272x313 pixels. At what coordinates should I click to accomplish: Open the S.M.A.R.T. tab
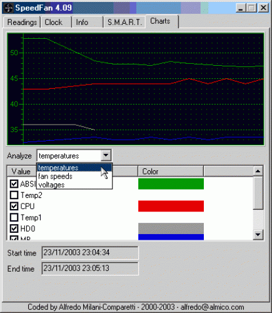pyautogui.click(x=124, y=23)
